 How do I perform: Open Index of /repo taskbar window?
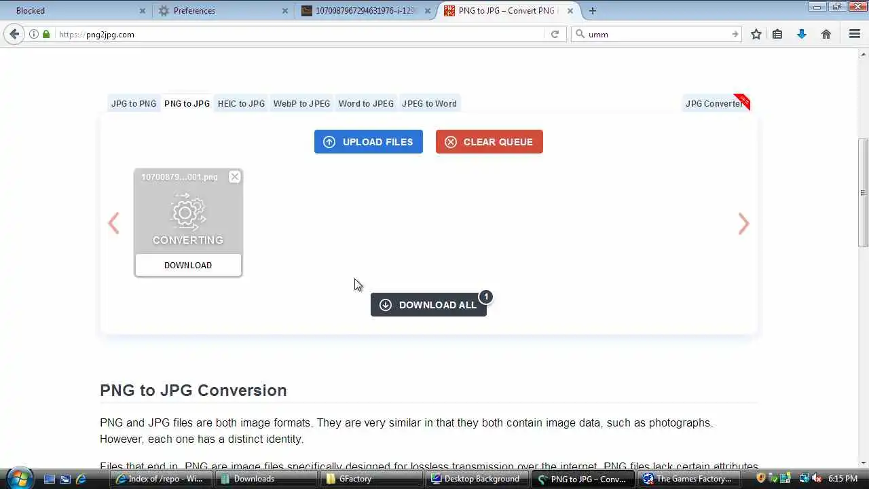tap(162, 479)
